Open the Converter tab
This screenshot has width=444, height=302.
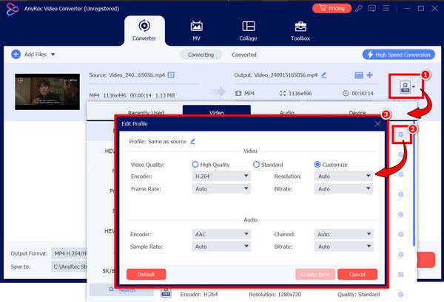tap(144, 30)
